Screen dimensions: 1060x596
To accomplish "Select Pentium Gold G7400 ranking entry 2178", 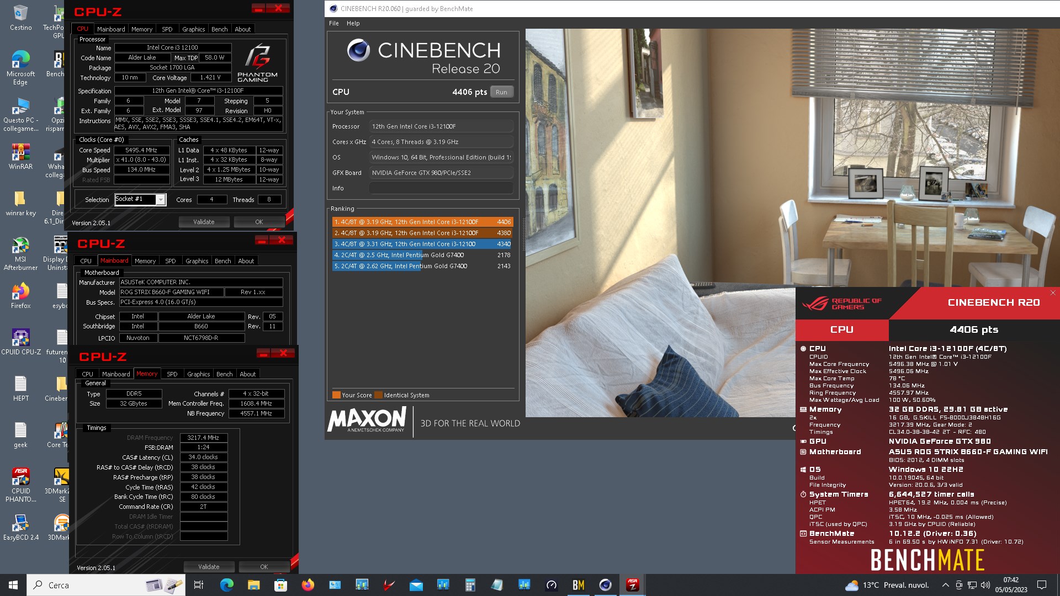I will click(422, 255).
